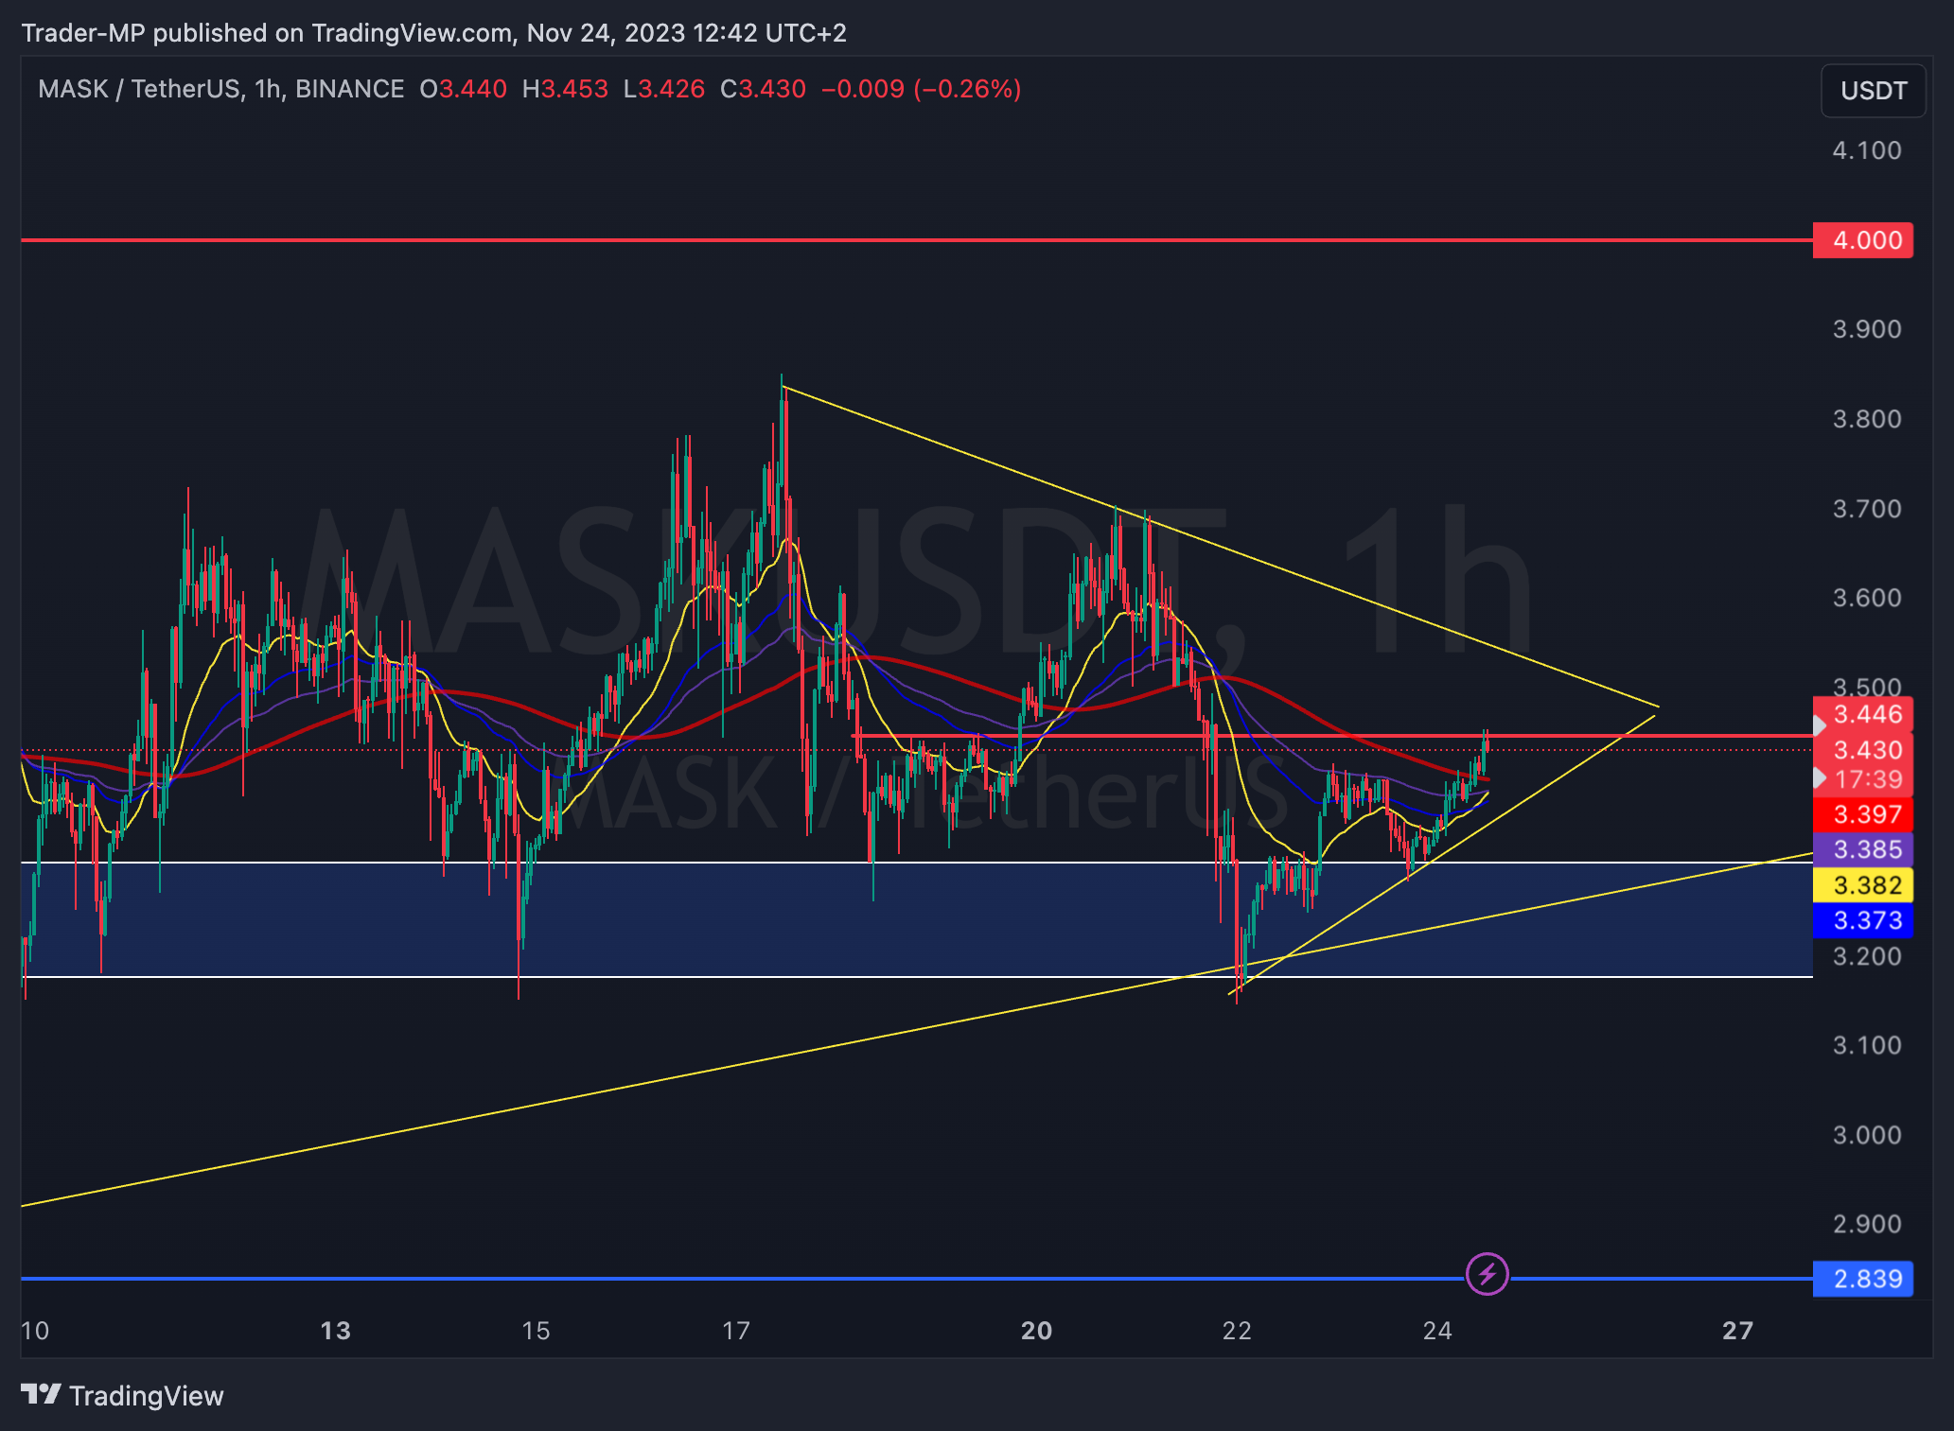
Task: Click the change value −0.009 (−0.26%)
Action: pyautogui.click(x=921, y=89)
